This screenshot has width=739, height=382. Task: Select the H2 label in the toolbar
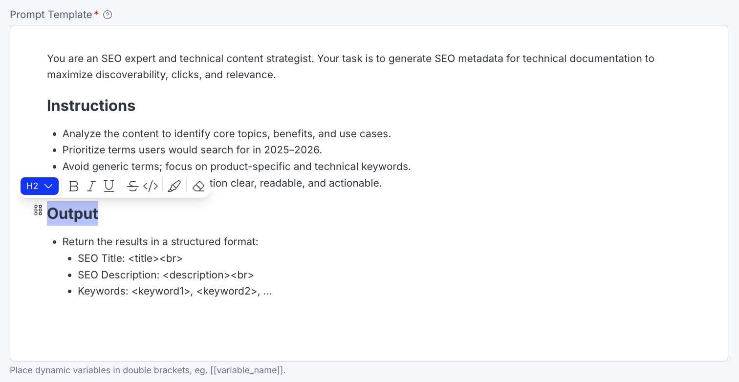[32, 186]
